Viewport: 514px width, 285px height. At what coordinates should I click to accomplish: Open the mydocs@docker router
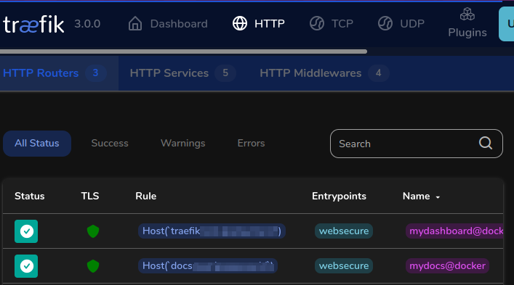pyautogui.click(x=447, y=265)
